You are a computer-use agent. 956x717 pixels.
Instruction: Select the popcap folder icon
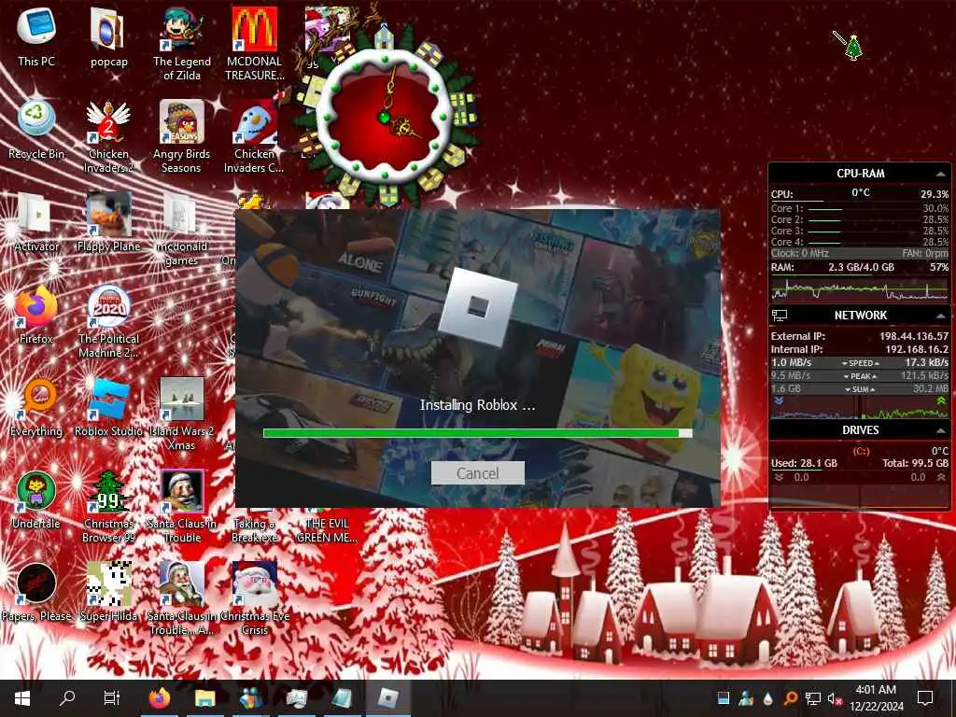point(108,36)
